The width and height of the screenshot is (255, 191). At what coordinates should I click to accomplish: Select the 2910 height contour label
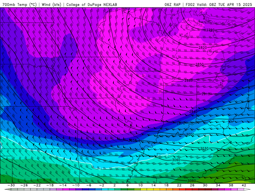[x=206, y=94]
